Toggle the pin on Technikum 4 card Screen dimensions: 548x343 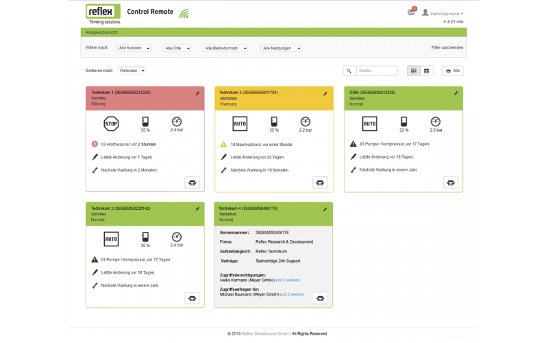click(x=326, y=209)
